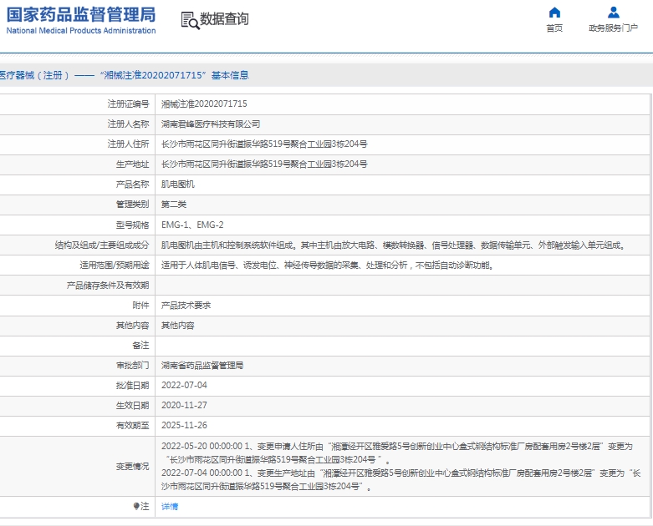Click the 数据查询 magnifier document icon
This screenshot has height=526, width=653.
click(190, 20)
